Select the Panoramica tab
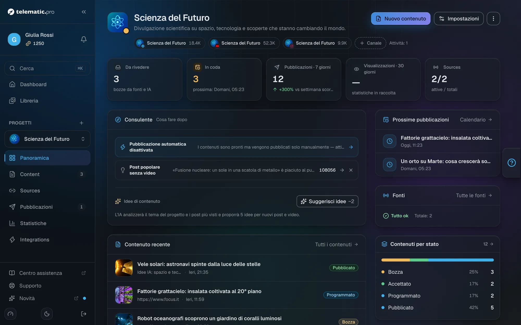 (47, 158)
